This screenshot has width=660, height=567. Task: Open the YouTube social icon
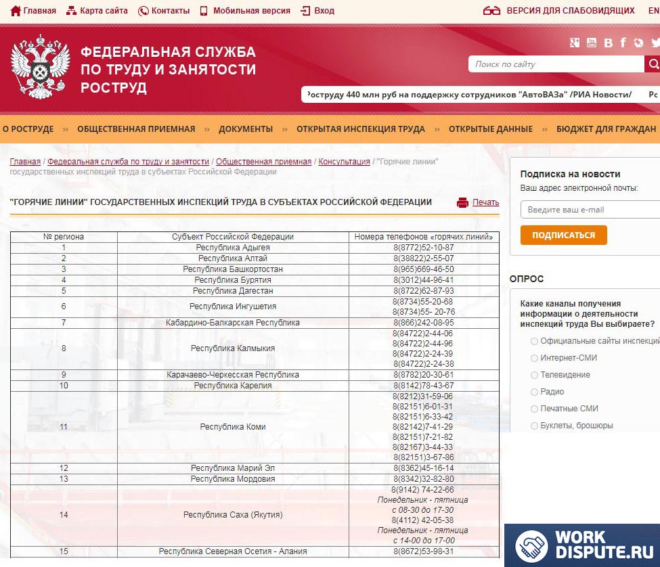(592, 43)
